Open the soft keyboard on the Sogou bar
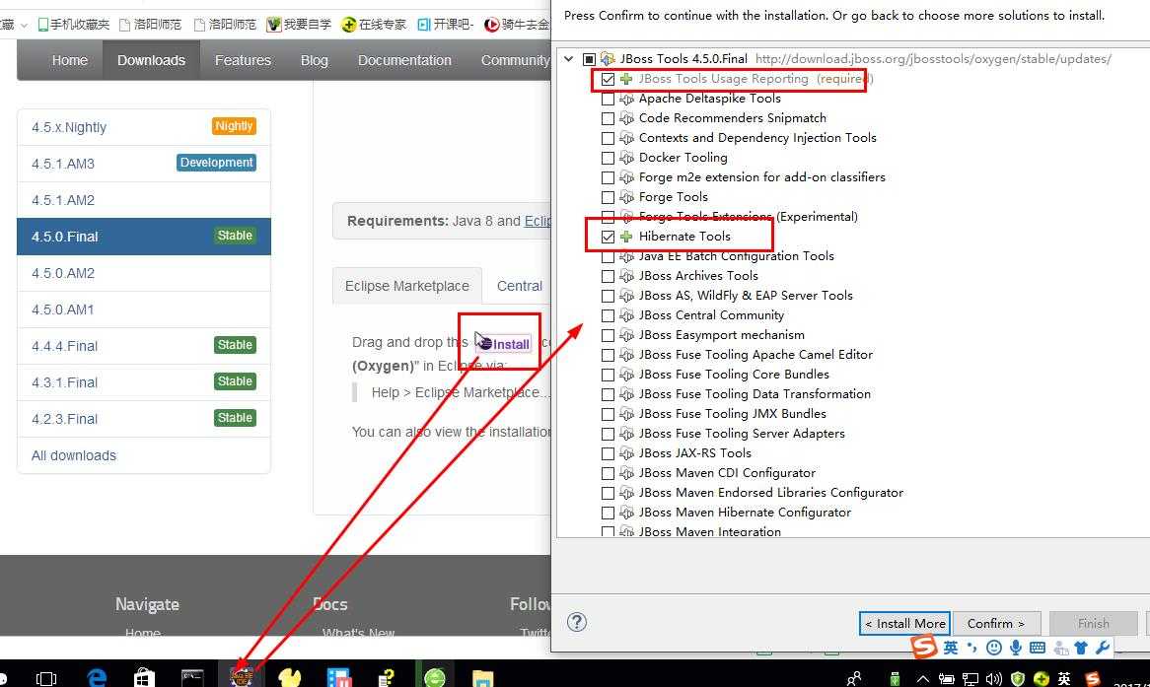The width and height of the screenshot is (1150, 687). point(1037,648)
